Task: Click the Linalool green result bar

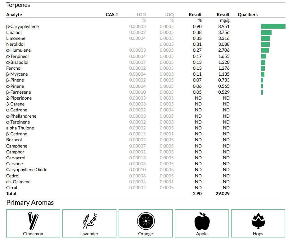Action: click(x=266, y=32)
